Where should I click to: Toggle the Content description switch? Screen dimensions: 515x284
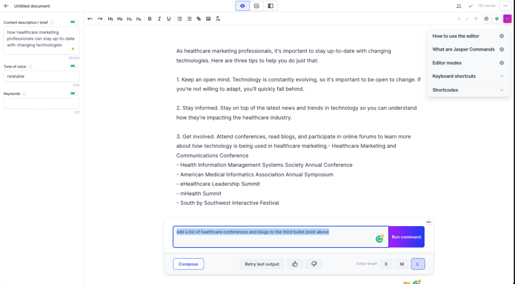pos(74,22)
